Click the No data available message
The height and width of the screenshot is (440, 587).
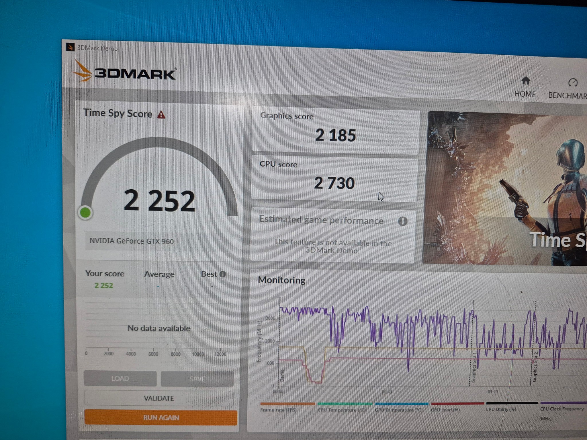click(x=159, y=328)
